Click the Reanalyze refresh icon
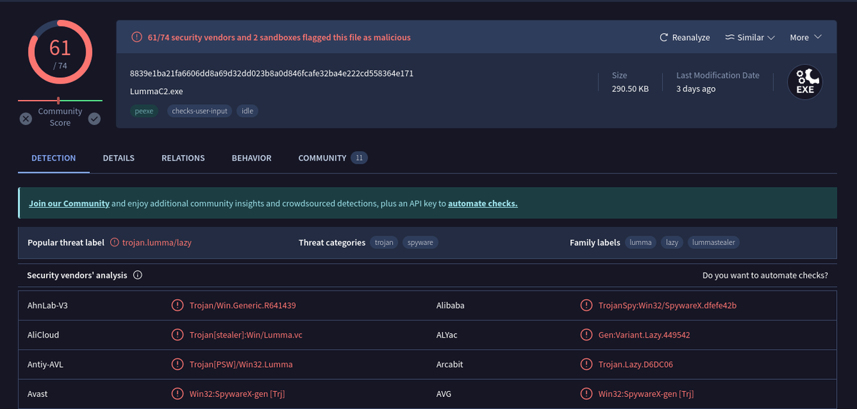This screenshot has height=409, width=857. pos(664,37)
